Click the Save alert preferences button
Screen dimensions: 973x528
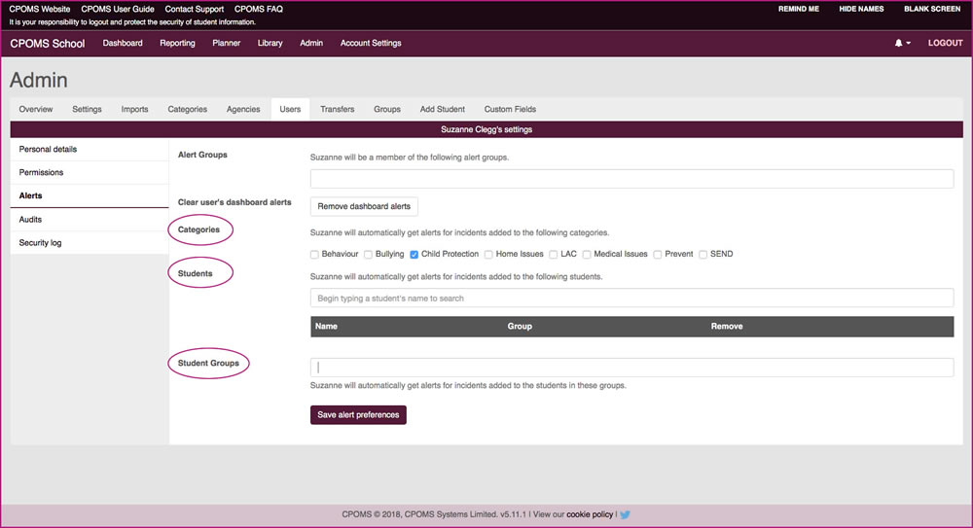tap(358, 414)
